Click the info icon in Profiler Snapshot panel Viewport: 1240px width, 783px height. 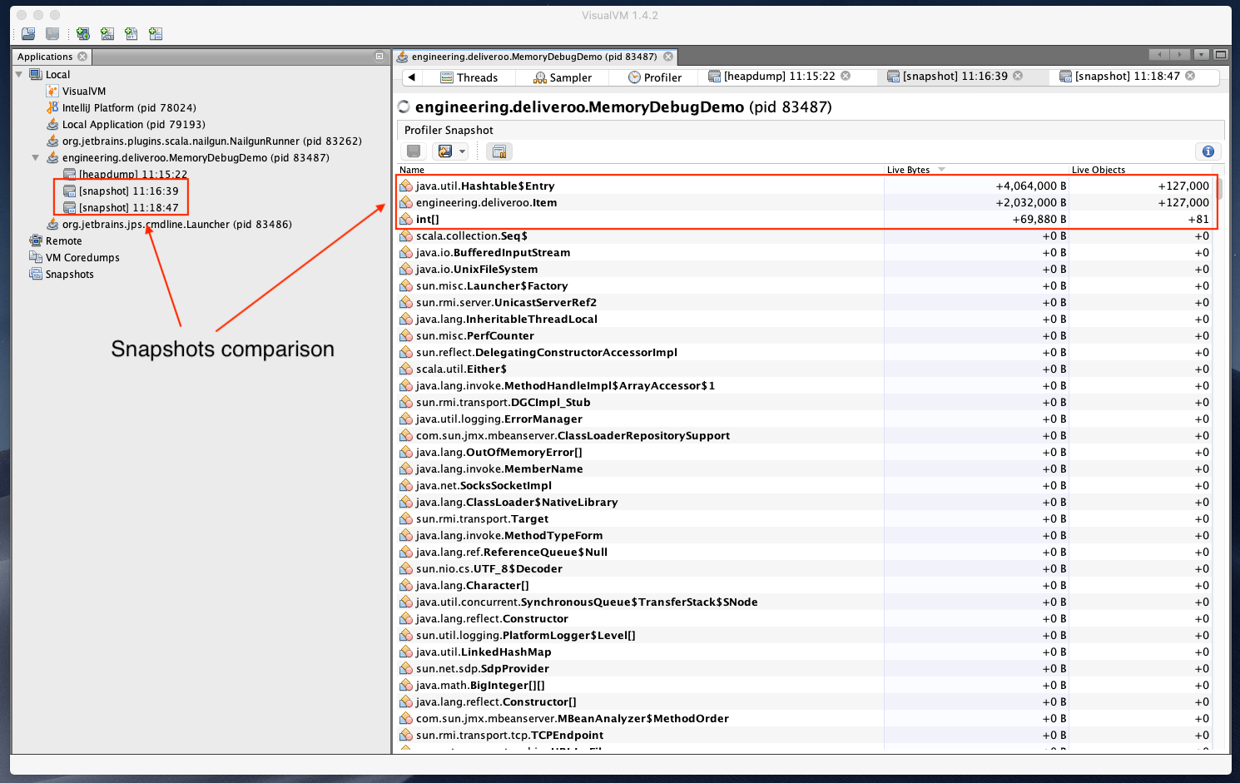tap(1208, 151)
